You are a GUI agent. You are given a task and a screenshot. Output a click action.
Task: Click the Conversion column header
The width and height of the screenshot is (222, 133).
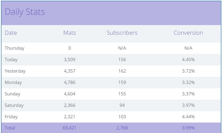click(188, 33)
